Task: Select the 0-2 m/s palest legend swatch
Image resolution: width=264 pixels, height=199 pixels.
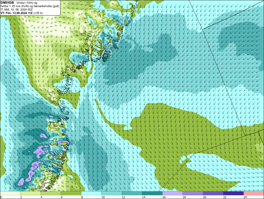Action: [x=10, y=193]
